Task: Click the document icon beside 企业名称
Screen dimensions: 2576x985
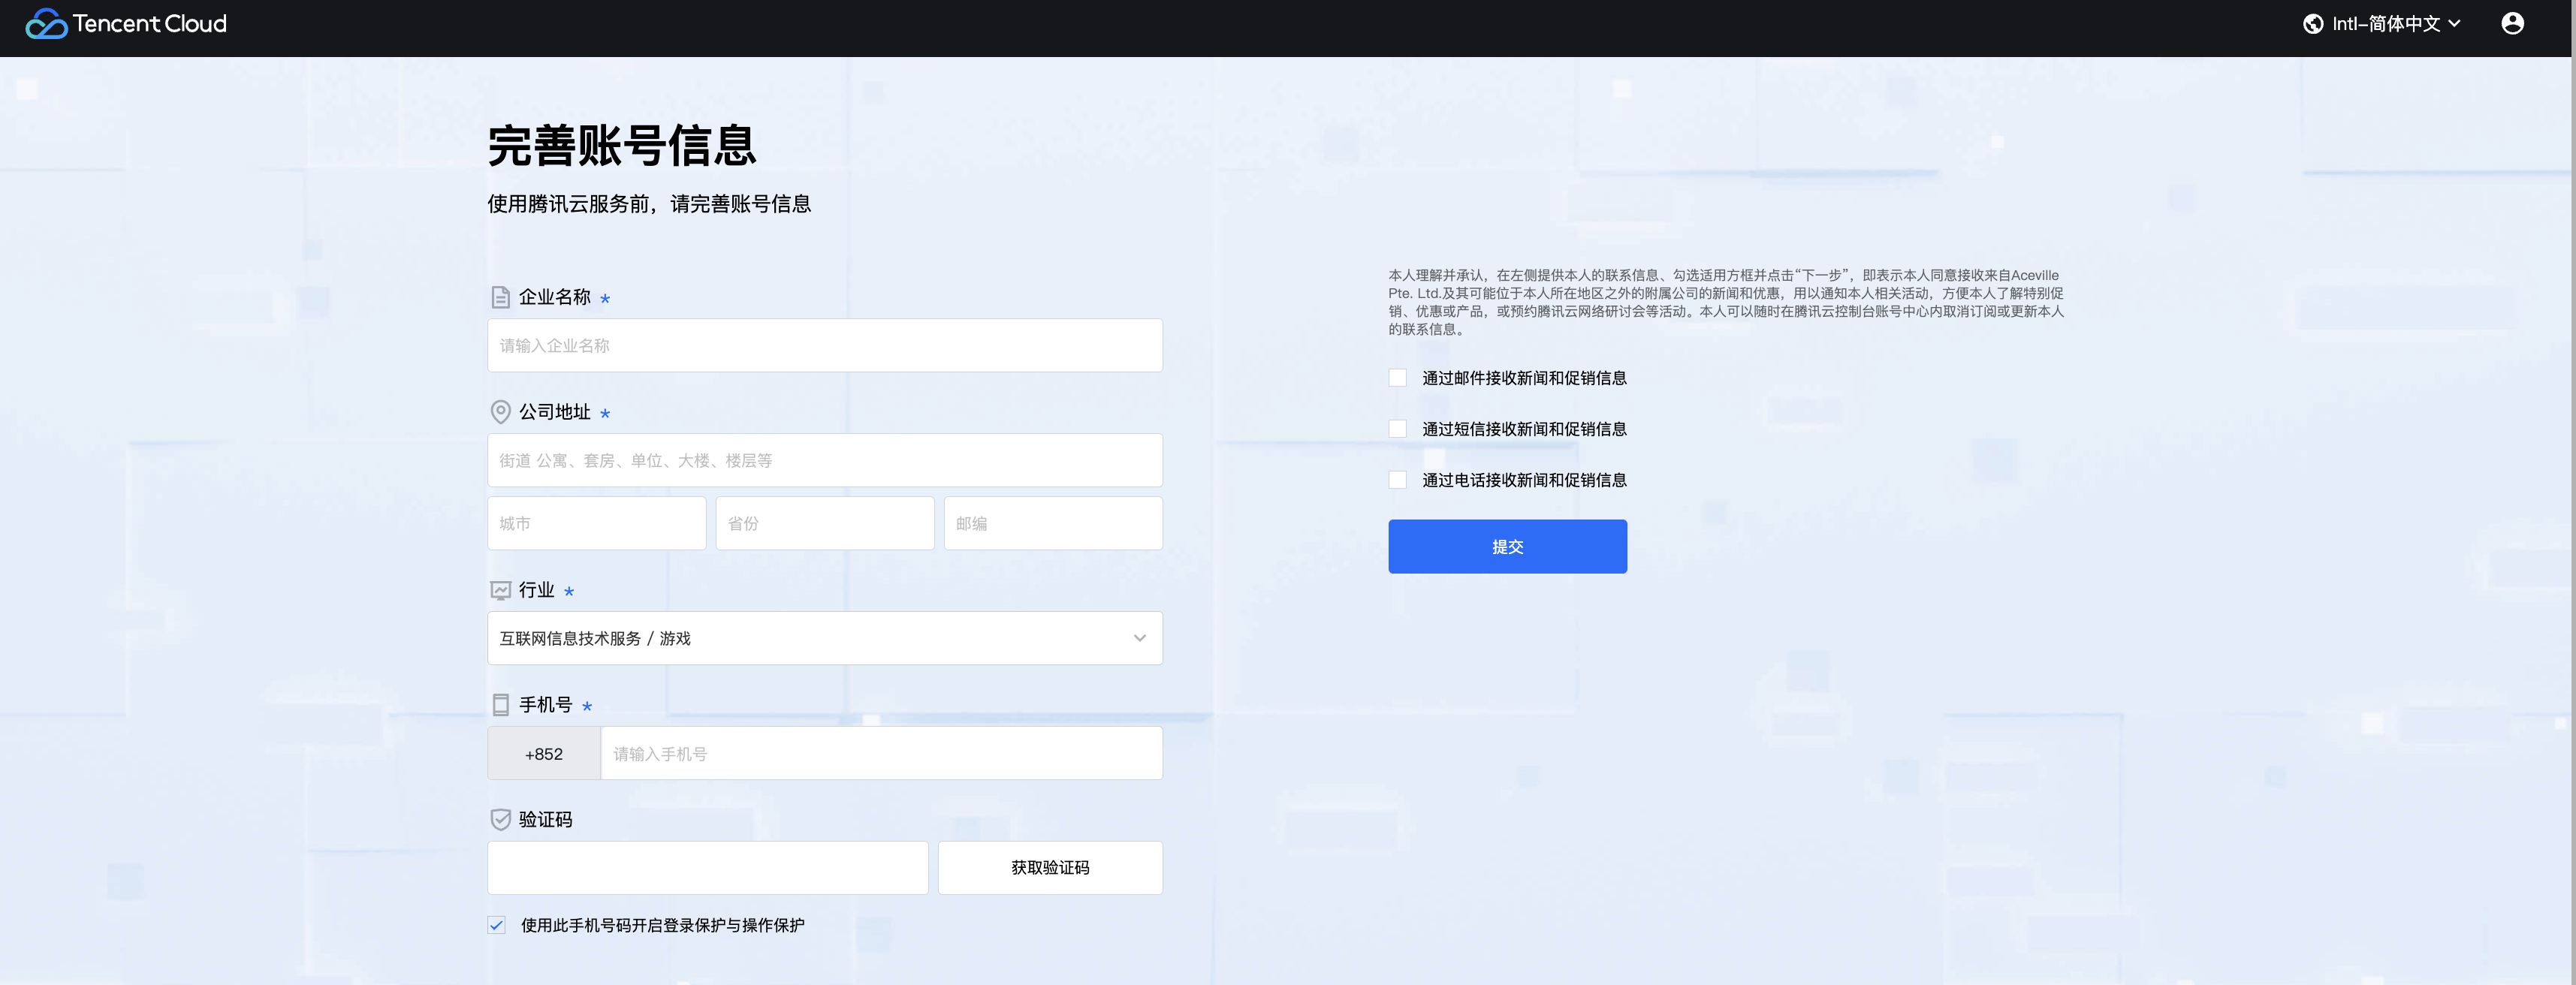Action: point(500,297)
